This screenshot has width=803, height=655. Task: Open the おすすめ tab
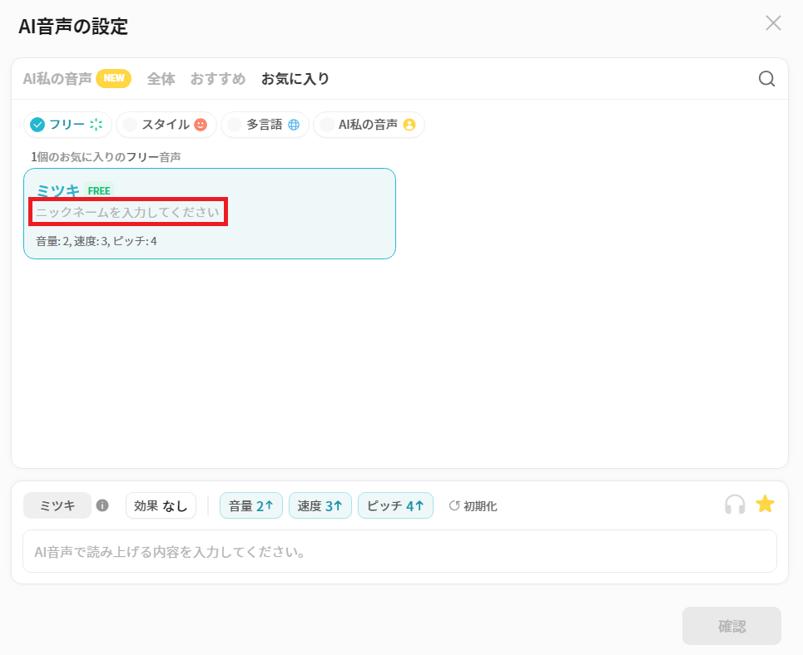coord(218,79)
